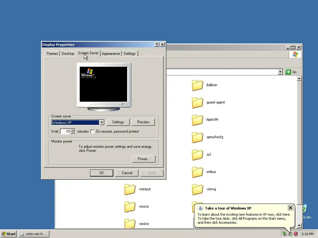
Task: Click the Apply button
Action: pyautogui.click(x=152, y=173)
